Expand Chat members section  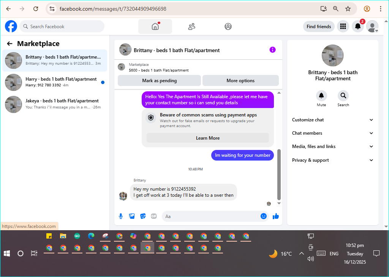pos(333,133)
